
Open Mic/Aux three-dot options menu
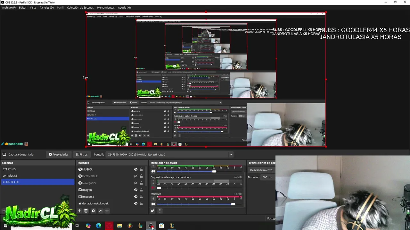pos(153,199)
